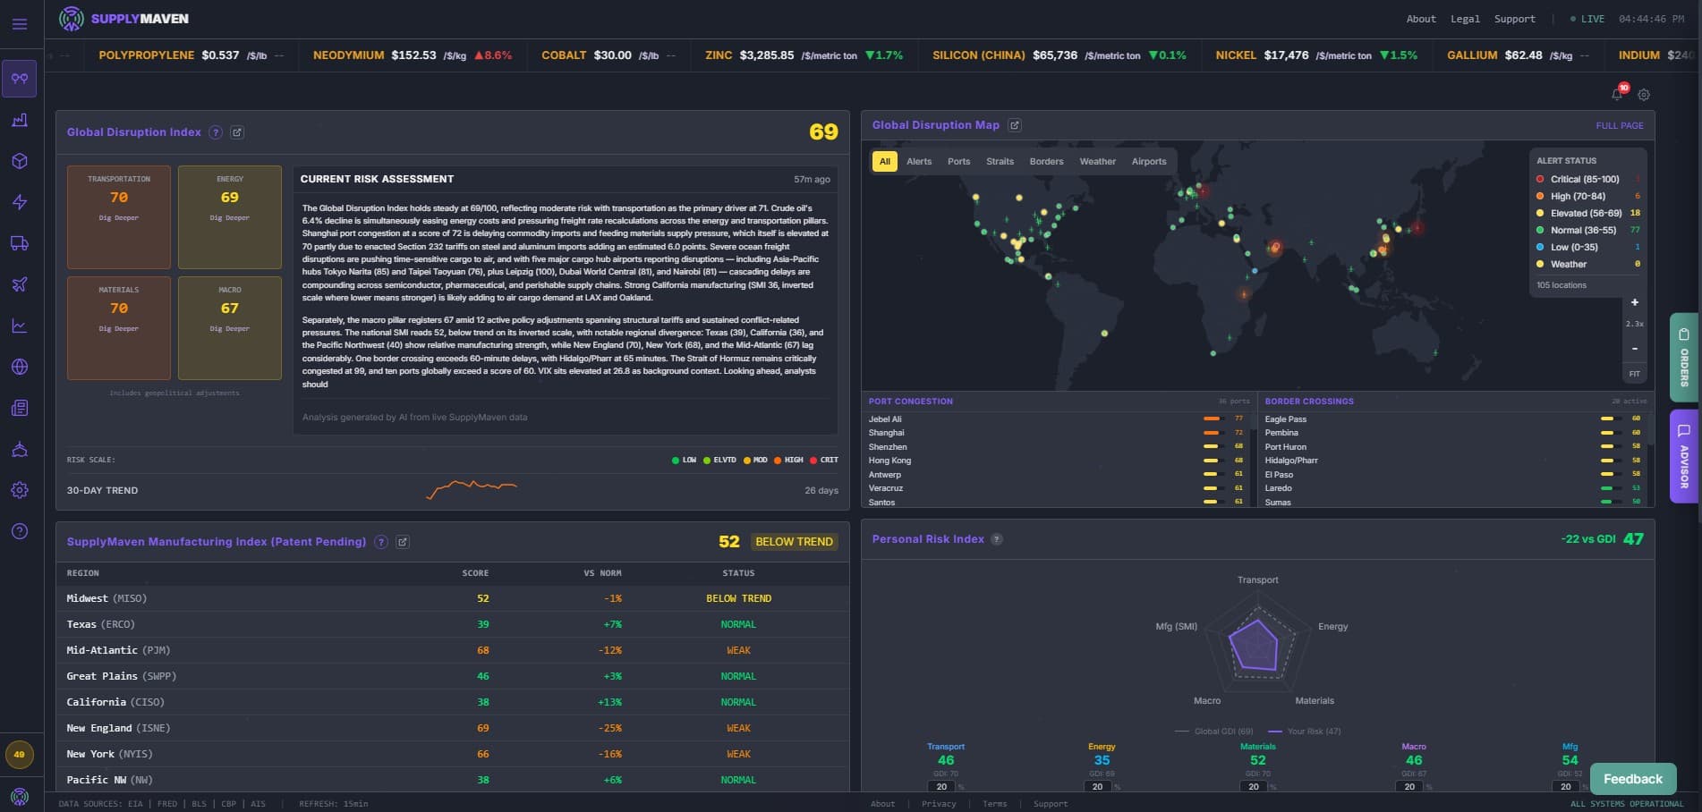Open the Terms footer link
This screenshot has width=1702, height=812.
[995, 804]
